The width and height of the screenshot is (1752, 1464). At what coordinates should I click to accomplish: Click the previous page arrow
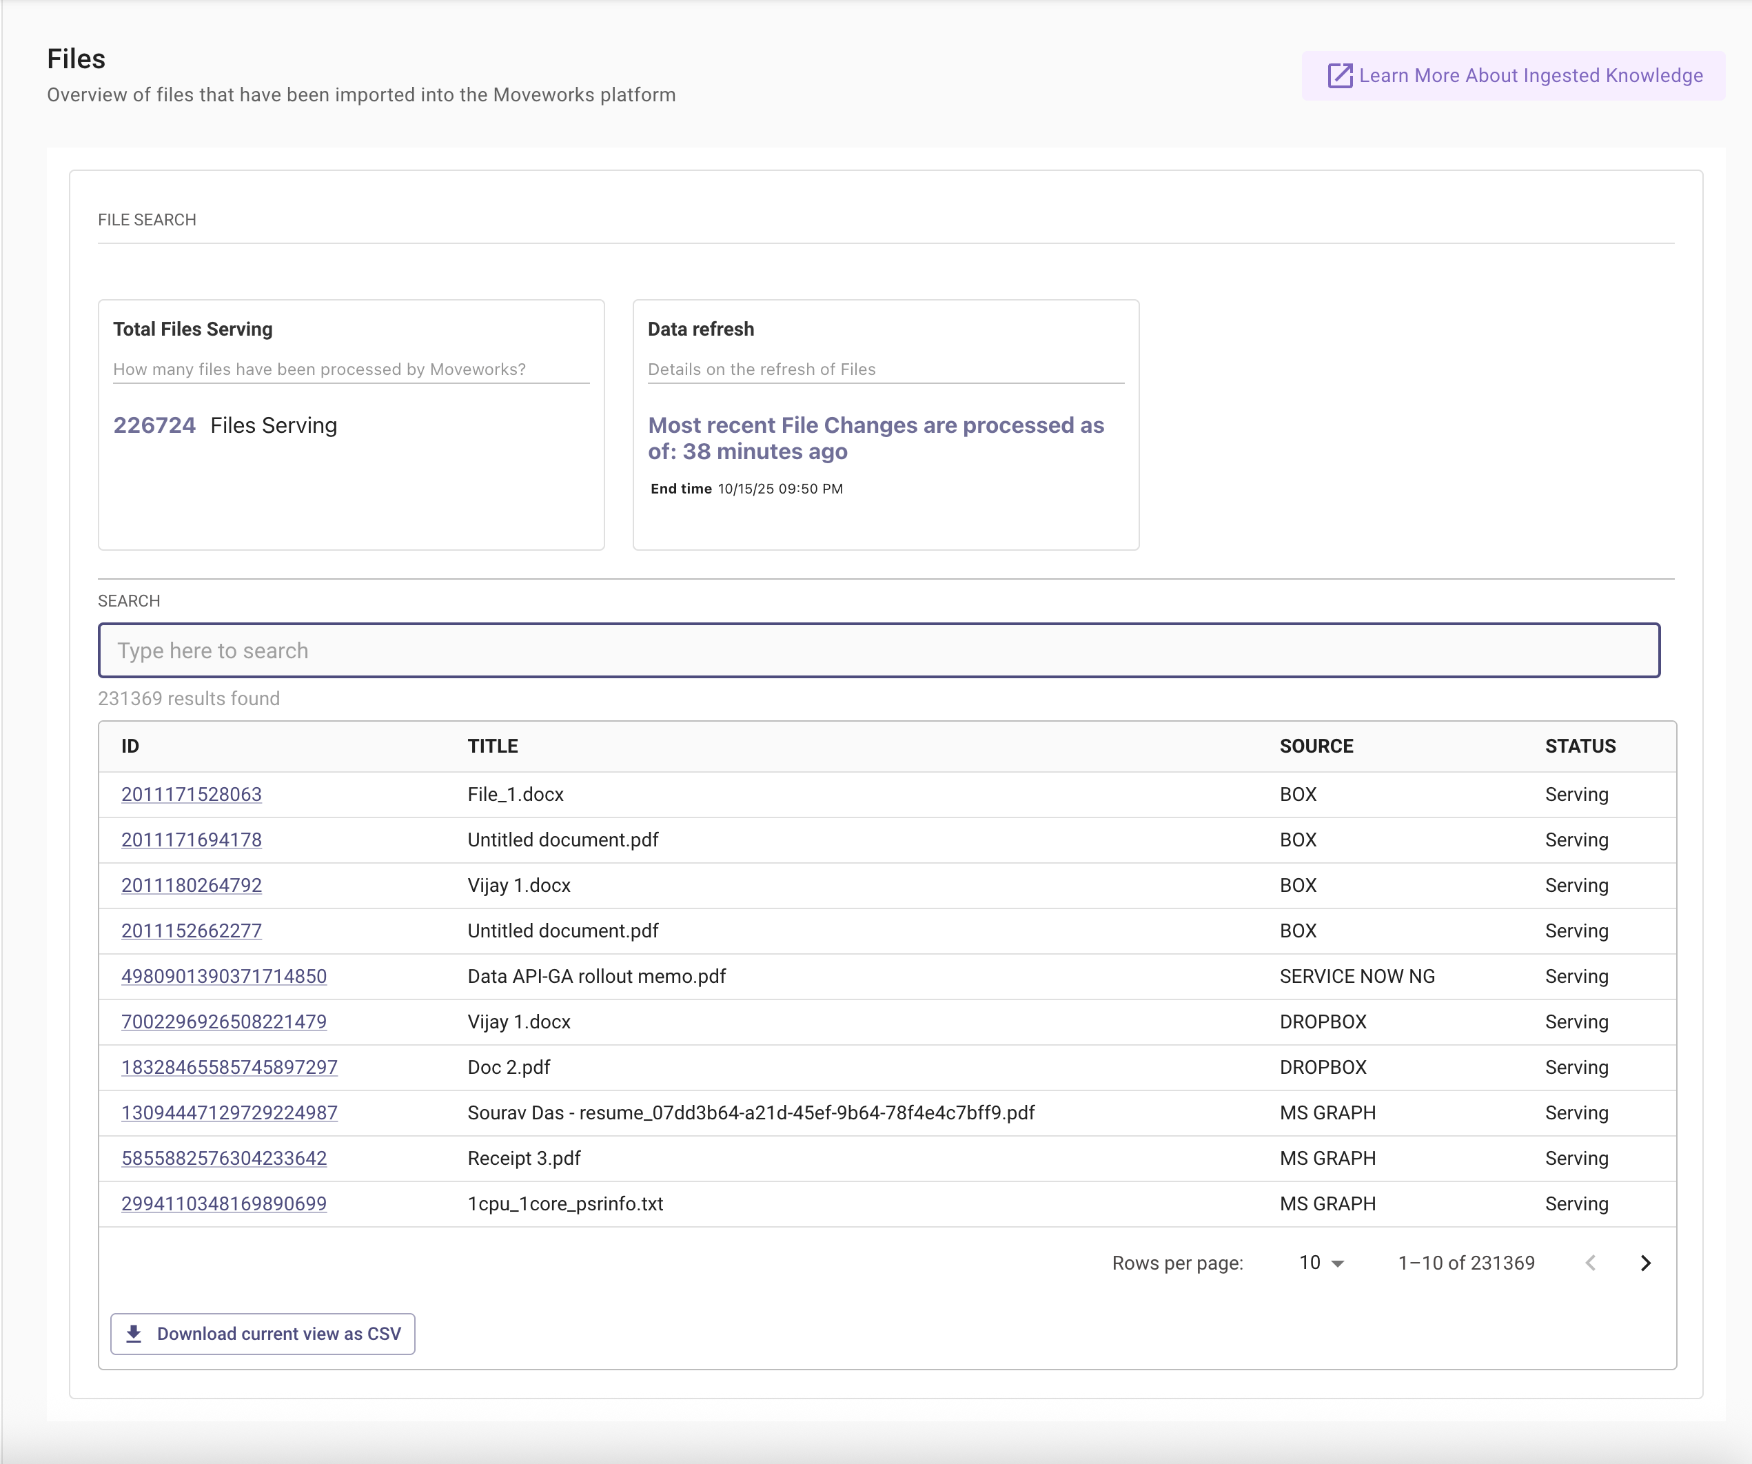[1590, 1263]
